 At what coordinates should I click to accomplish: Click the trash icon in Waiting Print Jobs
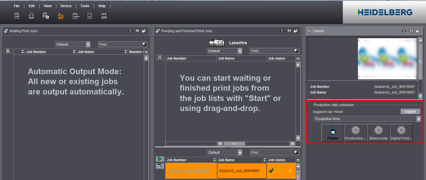[x=8, y=51]
